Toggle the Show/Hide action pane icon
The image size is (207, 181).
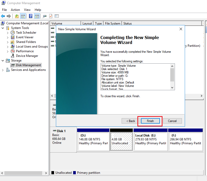(37, 16)
